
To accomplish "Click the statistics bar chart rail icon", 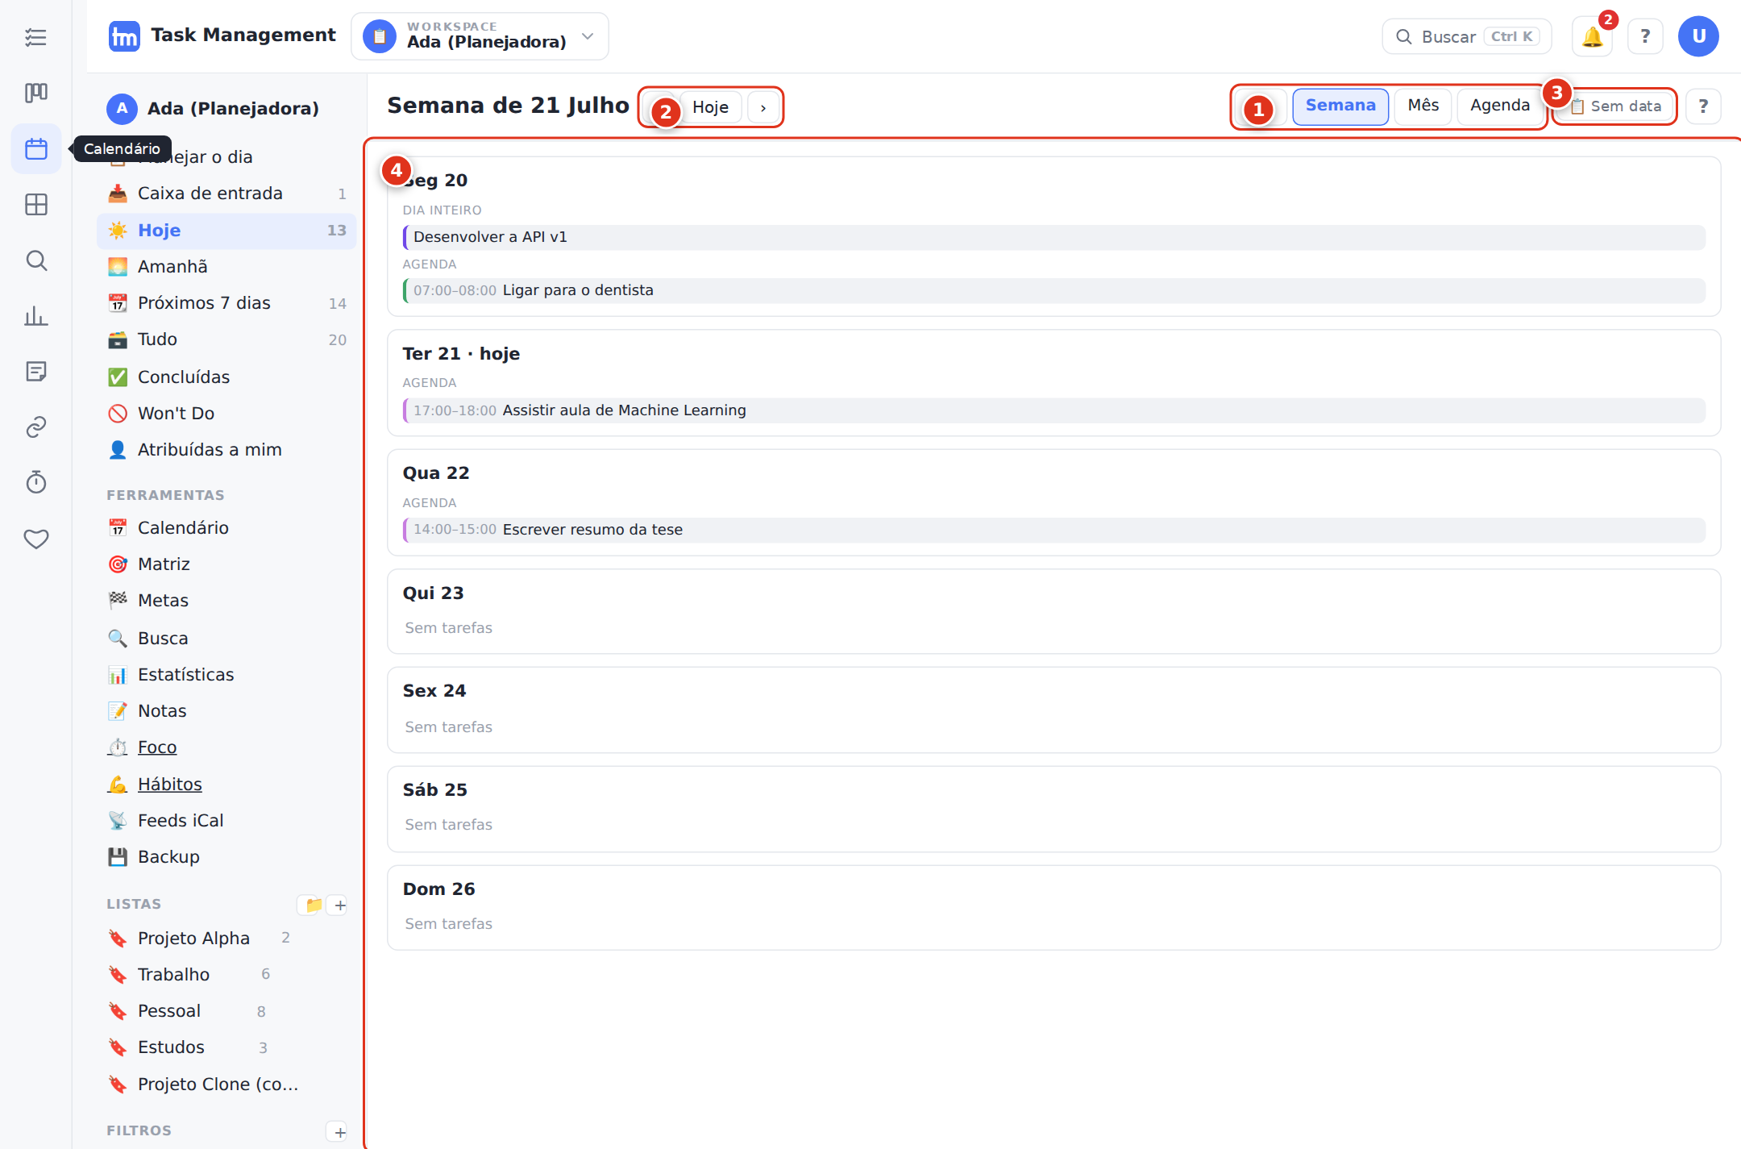I will [36, 316].
